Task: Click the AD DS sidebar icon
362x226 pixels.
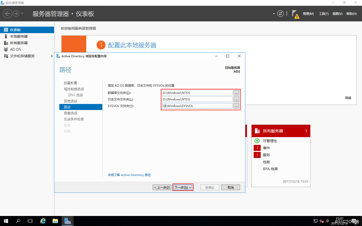Action: (6, 49)
